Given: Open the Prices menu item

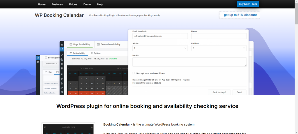Looking at the screenshot, I should pyautogui.click(x=73, y=4).
